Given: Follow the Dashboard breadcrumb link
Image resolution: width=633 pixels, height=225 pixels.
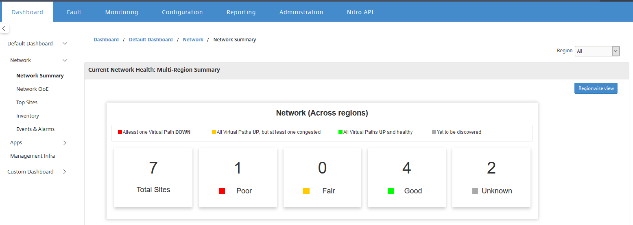Looking at the screenshot, I should tap(106, 40).
